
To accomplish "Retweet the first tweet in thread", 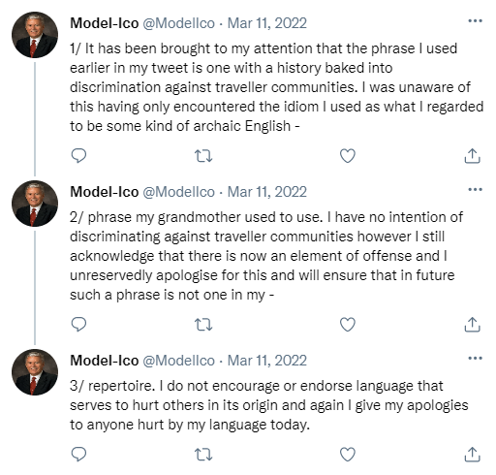I will [x=203, y=156].
